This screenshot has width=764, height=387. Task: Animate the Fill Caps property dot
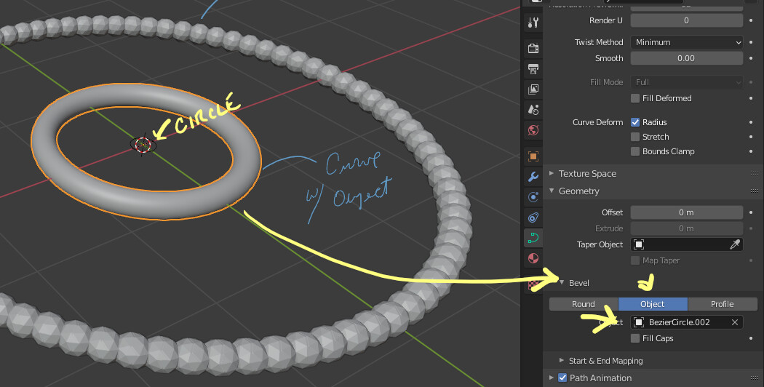[751, 338]
